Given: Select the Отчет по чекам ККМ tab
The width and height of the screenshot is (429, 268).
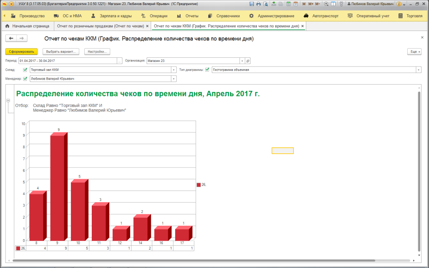Looking at the screenshot, I should coord(227,26).
